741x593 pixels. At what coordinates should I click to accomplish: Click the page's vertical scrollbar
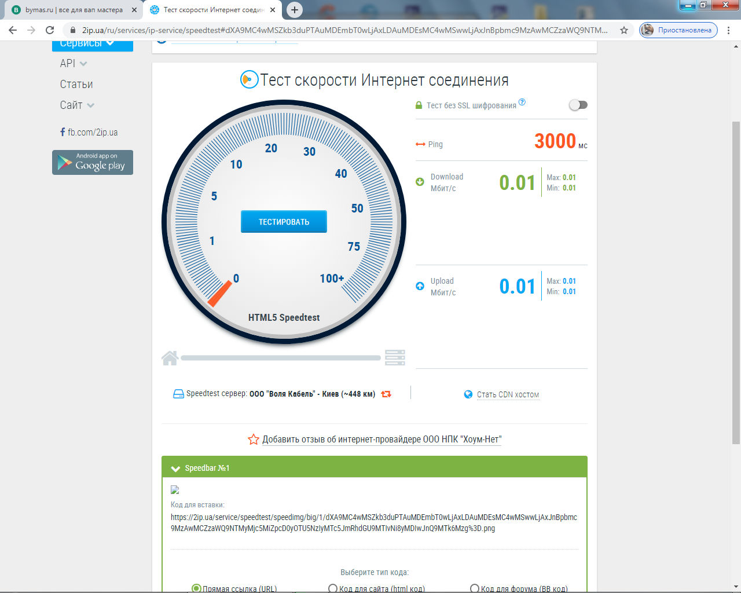coord(736,283)
